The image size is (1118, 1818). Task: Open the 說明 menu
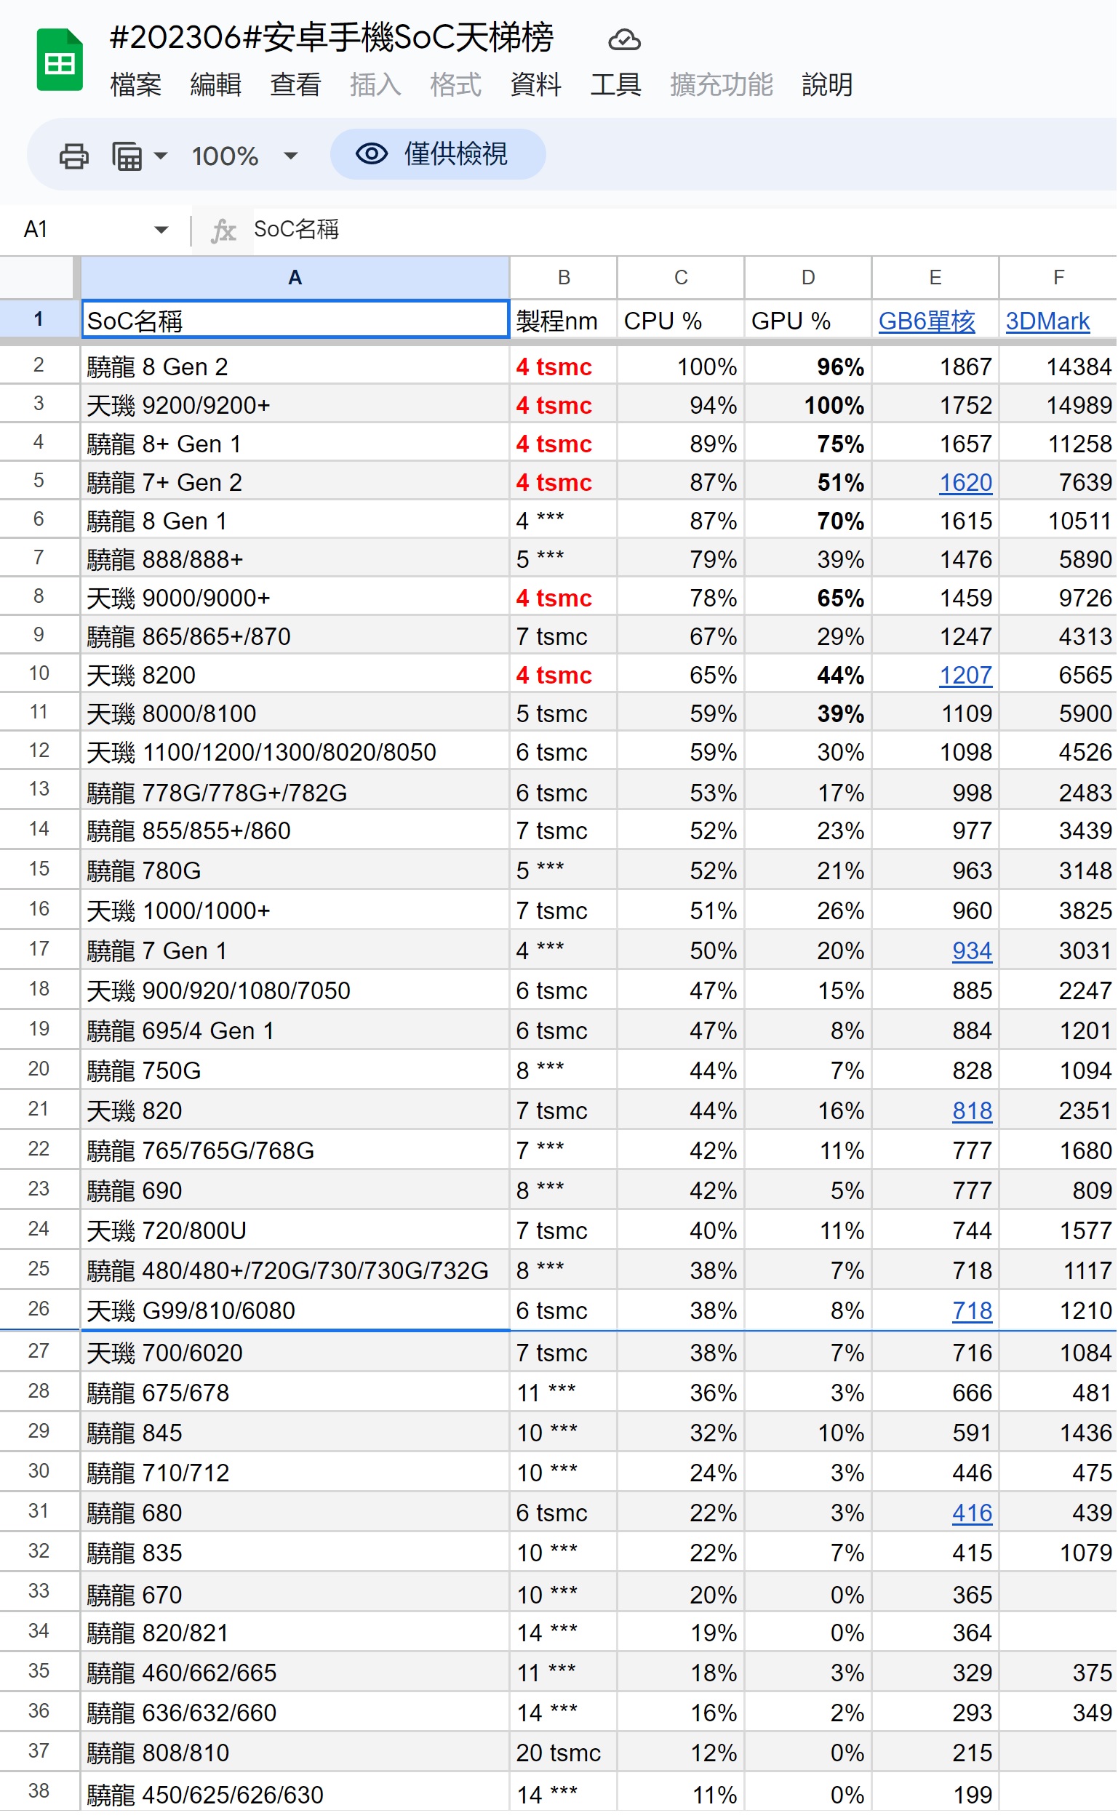point(828,84)
